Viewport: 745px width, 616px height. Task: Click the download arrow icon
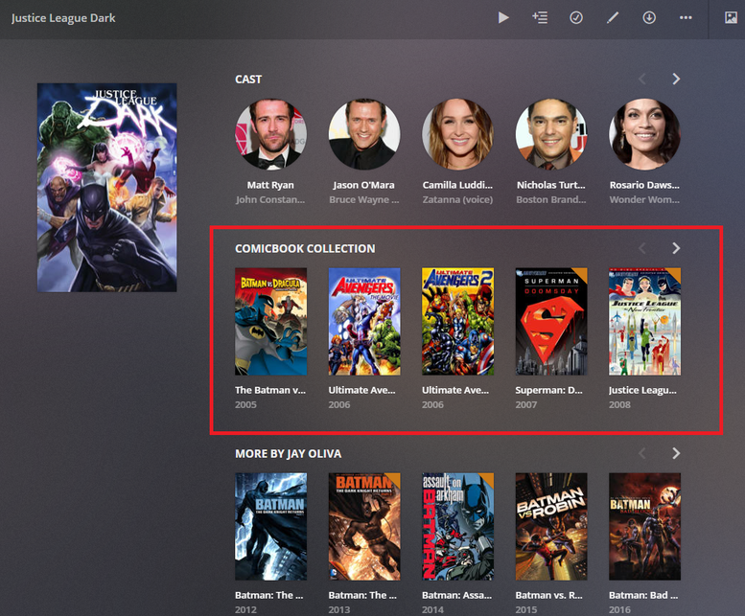click(649, 18)
